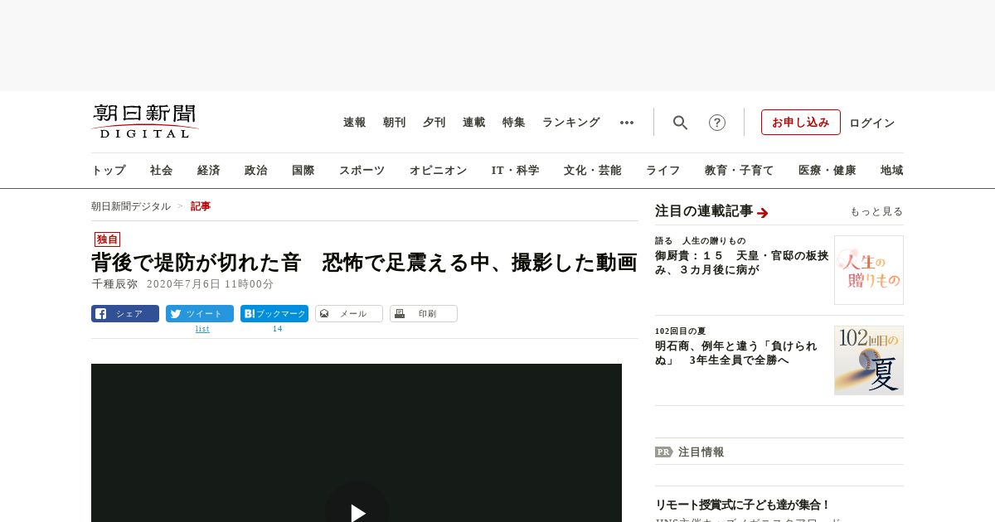Viewport: 995px width, 522px height.
Task: Send the article by メール
Action: (x=349, y=313)
